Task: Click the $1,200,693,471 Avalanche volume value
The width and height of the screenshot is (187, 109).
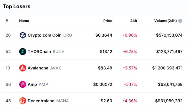Action: point(167,68)
